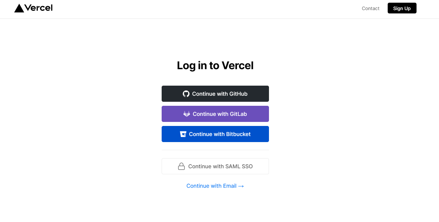Click the Bitbucket bucket icon
Image resolution: width=439 pixels, height=222 pixels.
point(183,134)
